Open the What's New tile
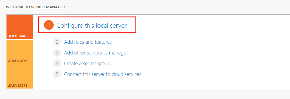This screenshot has width=290, height=99. pos(20,52)
